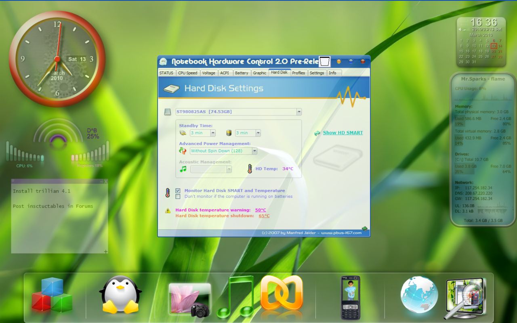Image resolution: width=517 pixels, height=323 pixels.
Task: Open the Voltage tab
Action: coord(209,73)
